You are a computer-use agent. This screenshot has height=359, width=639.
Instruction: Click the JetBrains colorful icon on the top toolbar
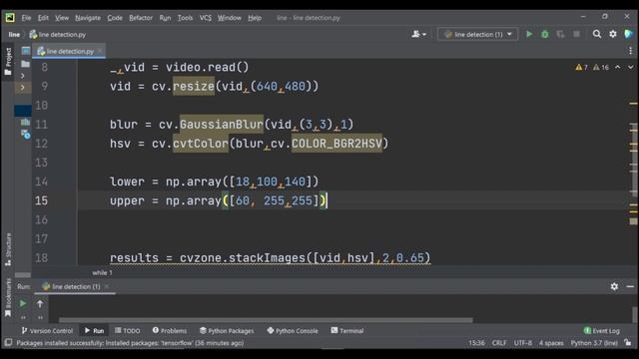(628, 34)
